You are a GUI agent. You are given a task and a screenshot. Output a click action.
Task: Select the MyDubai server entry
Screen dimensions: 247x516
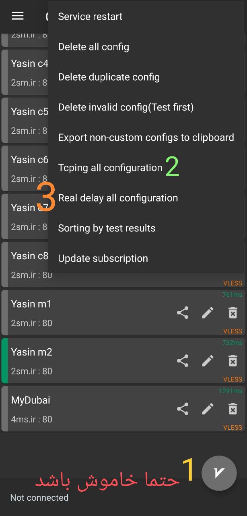pyautogui.click(x=80, y=409)
